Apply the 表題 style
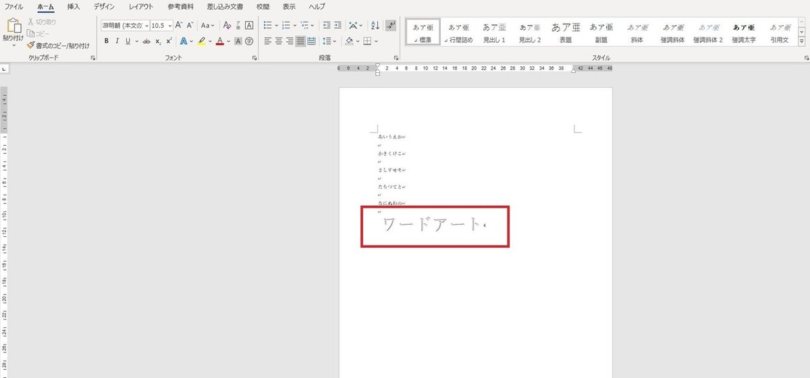Viewport: 810px width, 378px height. coord(566,32)
